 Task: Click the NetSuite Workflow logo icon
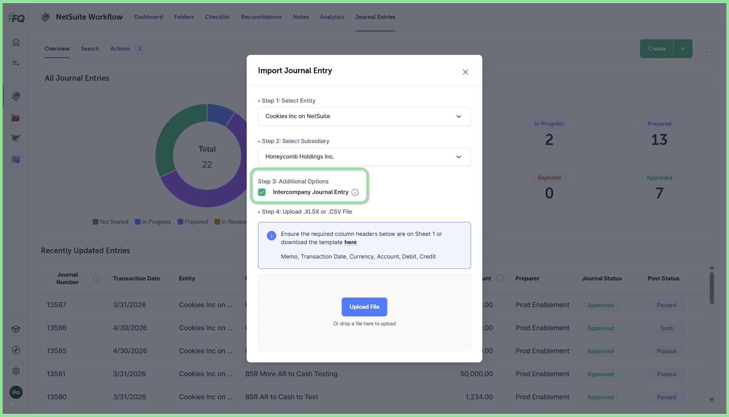tap(46, 17)
